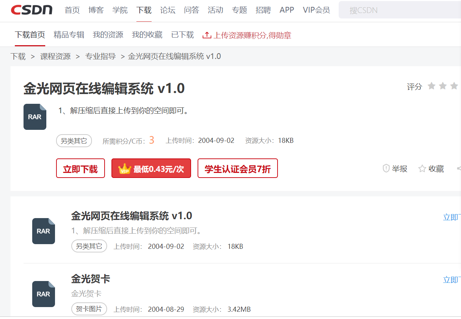This screenshot has height=319, width=461.
Task: Click the 举报 report shield icon
Action: [x=386, y=168]
